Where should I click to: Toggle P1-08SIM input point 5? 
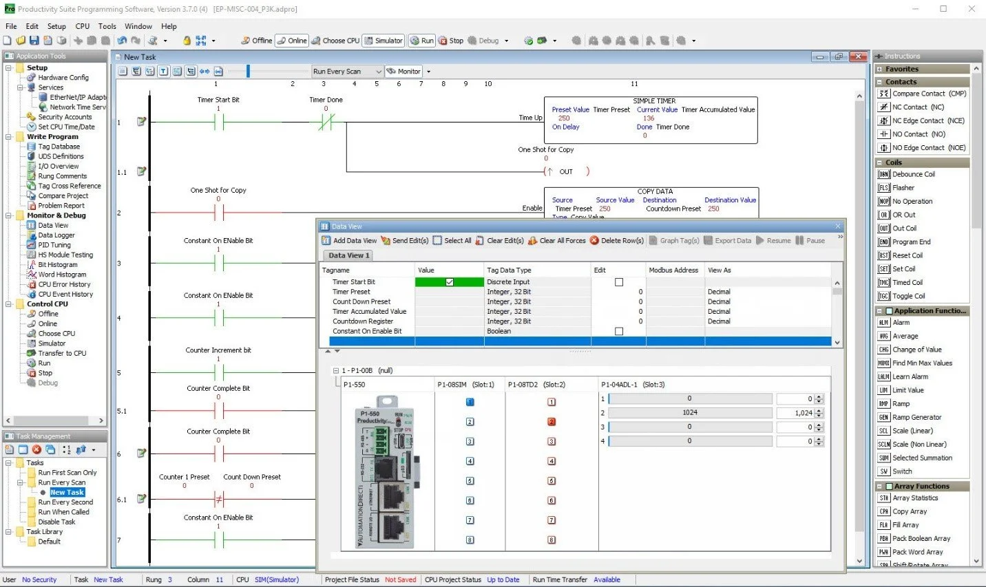click(470, 481)
